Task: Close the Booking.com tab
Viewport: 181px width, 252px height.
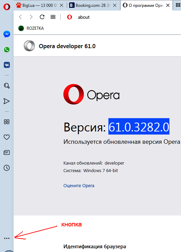Action: (x=115, y=5)
